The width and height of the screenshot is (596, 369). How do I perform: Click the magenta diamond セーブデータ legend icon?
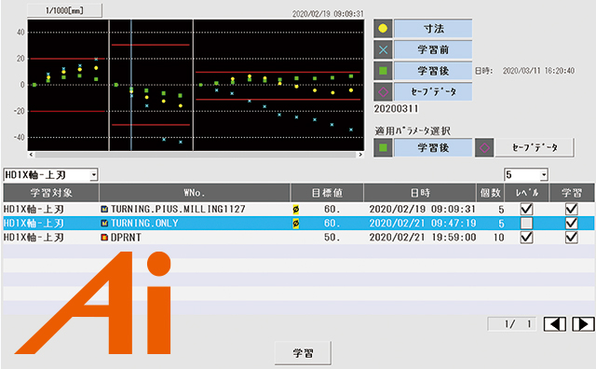click(383, 91)
